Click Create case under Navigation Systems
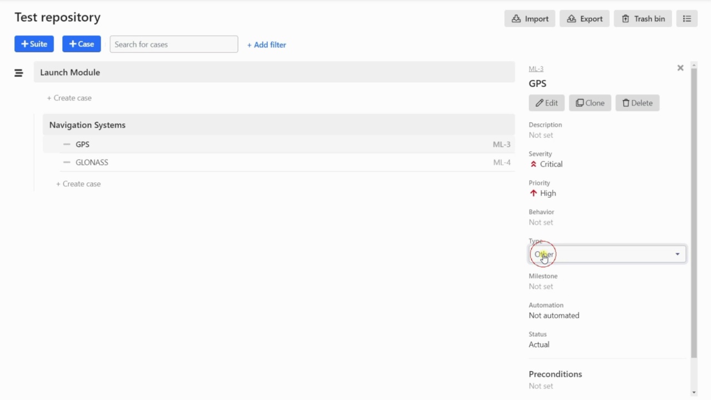This screenshot has width=711, height=400. [x=78, y=184]
